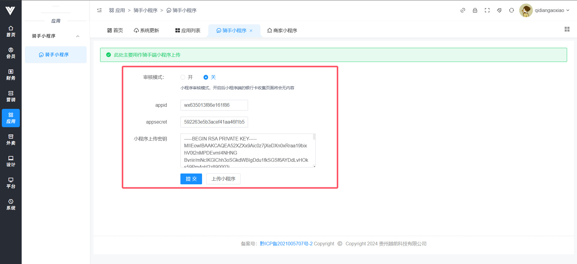Close the 骑手小程序 tab
Screen dimensions: 577x264
251,31
